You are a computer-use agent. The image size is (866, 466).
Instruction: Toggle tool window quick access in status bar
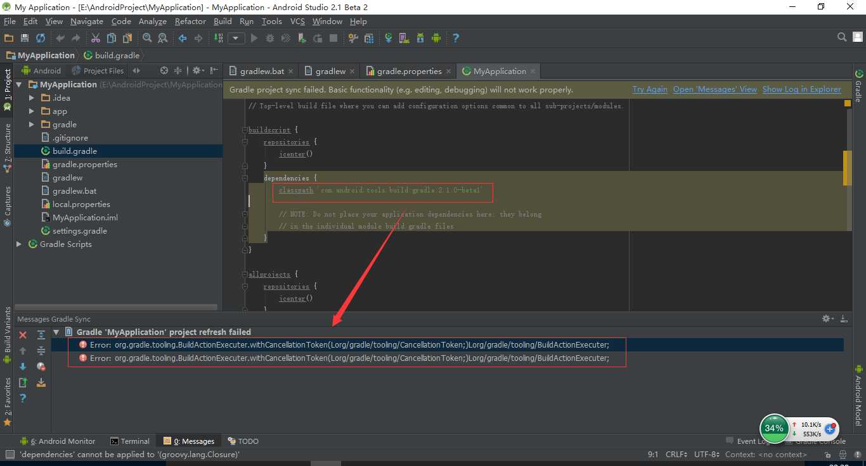click(x=10, y=455)
